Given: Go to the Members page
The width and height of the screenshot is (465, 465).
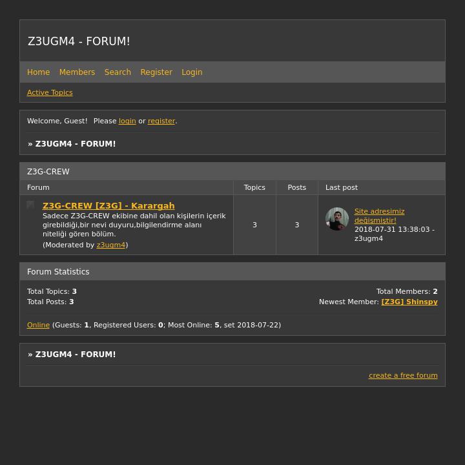Looking at the screenshot, I should pos(77,72).
